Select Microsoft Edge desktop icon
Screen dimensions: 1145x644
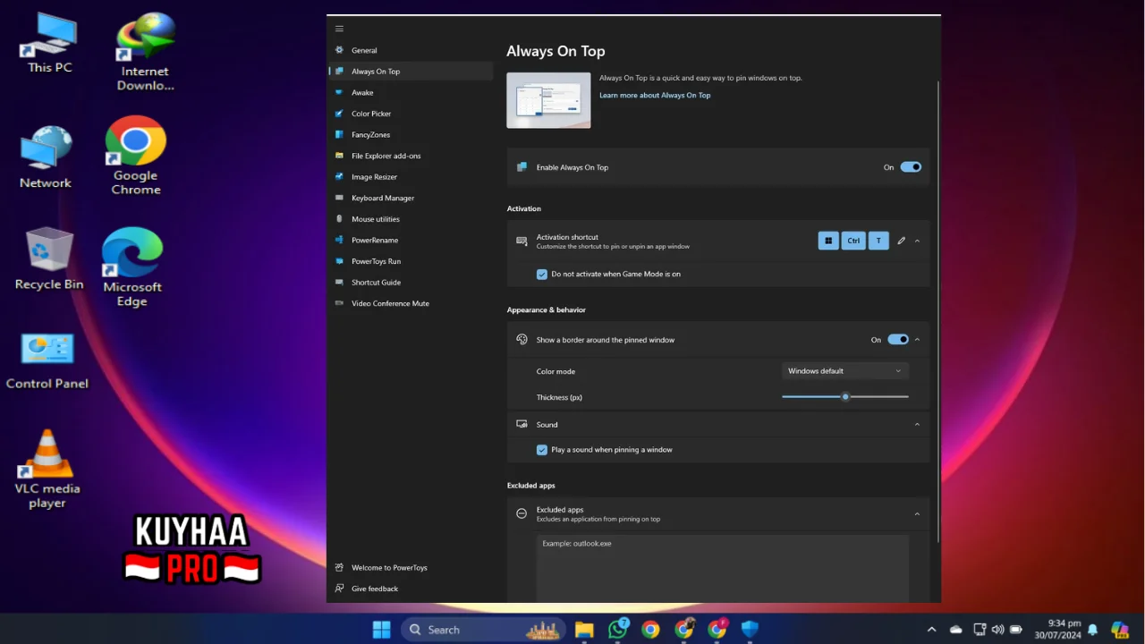tap(132, 267)
